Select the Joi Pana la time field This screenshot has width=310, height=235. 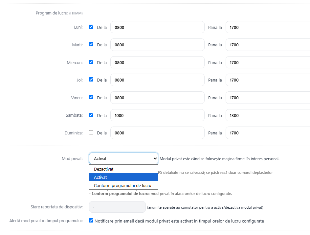pyautogui.click(x=268, y=80)
